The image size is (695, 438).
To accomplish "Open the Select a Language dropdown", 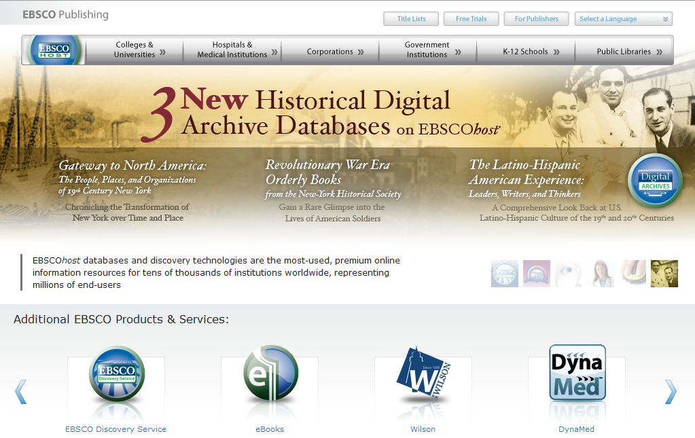I will pyautogui.click(x=623, y=18).
